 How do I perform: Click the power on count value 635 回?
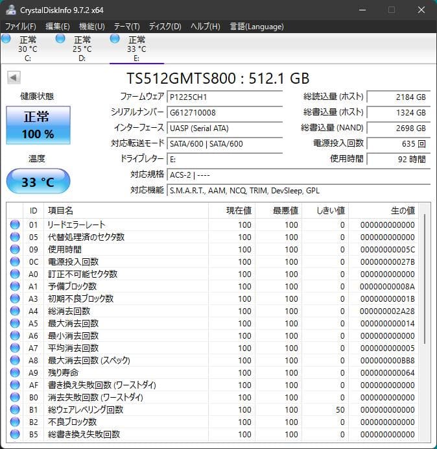(x=399, y=143)
